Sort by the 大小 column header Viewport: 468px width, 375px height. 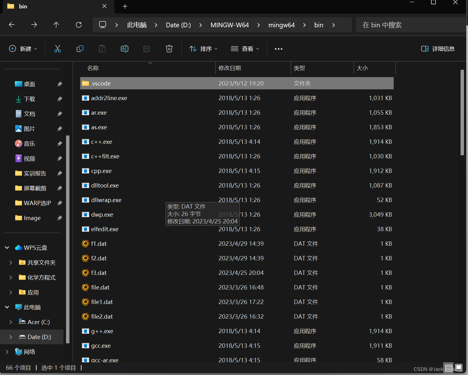point(375,68)
